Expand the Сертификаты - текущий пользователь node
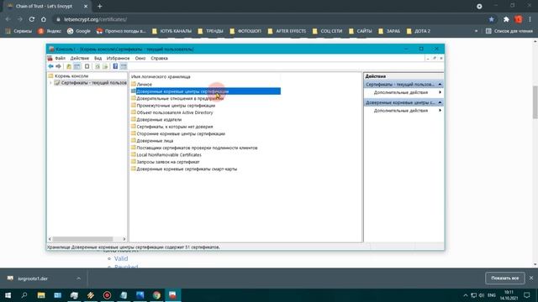538x302 pixels. [x=50, y=83]
